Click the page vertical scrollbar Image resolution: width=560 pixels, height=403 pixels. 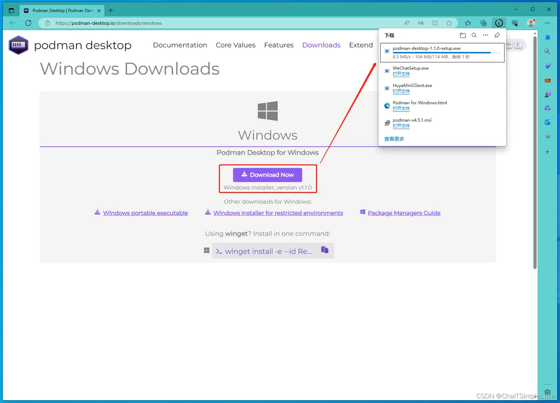[x=535, y=153]
